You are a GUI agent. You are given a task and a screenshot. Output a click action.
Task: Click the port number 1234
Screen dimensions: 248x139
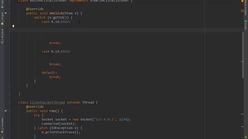(x=123, y=119)
